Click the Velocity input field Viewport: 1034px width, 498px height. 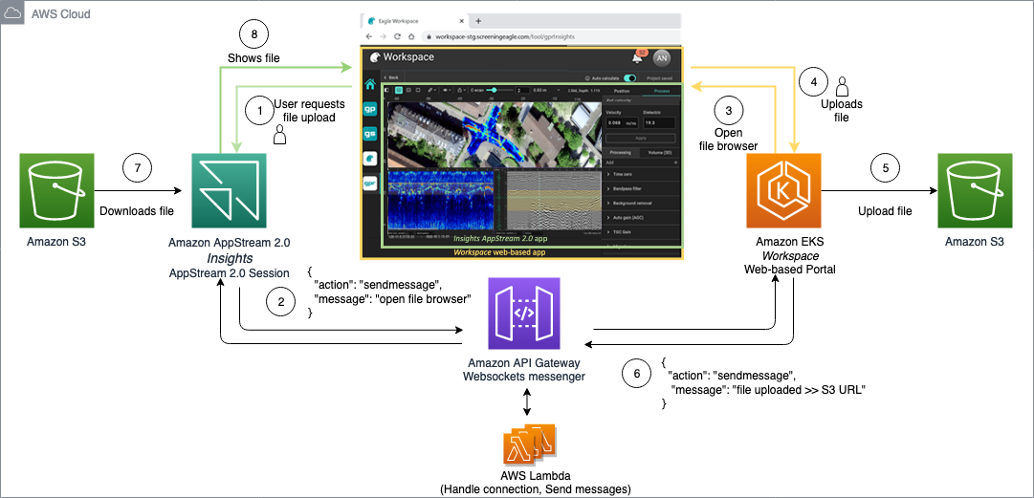[623, 123]
